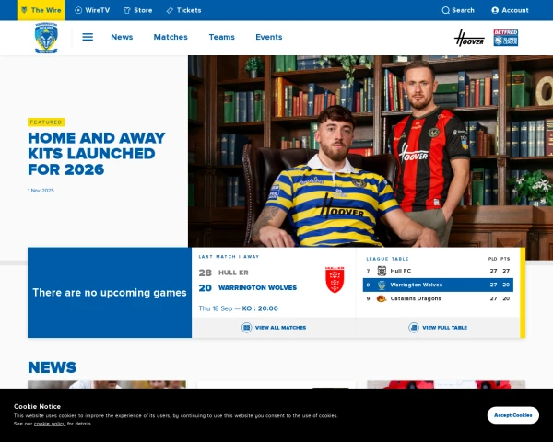Click the Betfred Super League logo
This screenshot has width=553, height=442.
[505, 38]
